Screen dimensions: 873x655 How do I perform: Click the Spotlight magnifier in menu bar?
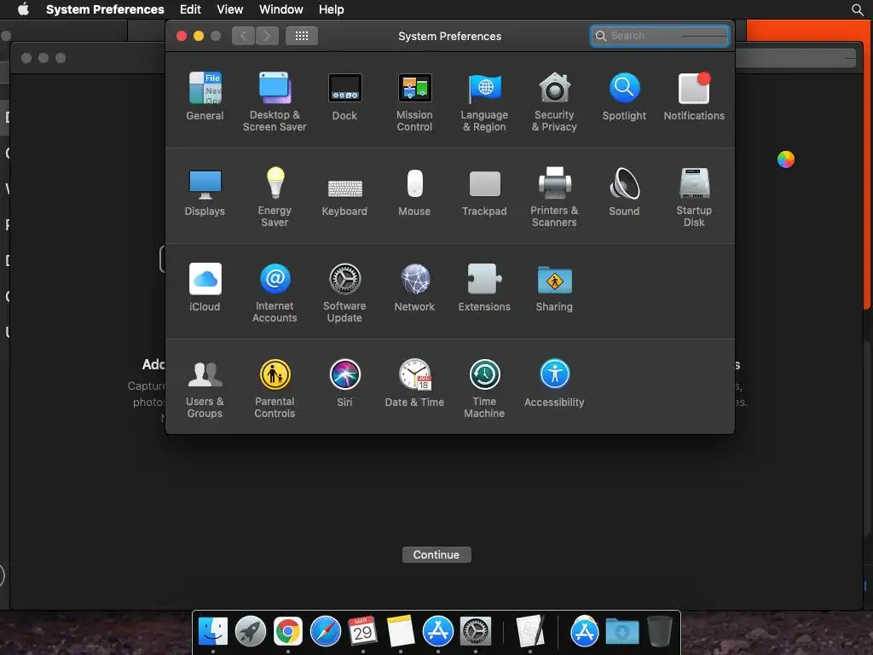tap(858, 9)
